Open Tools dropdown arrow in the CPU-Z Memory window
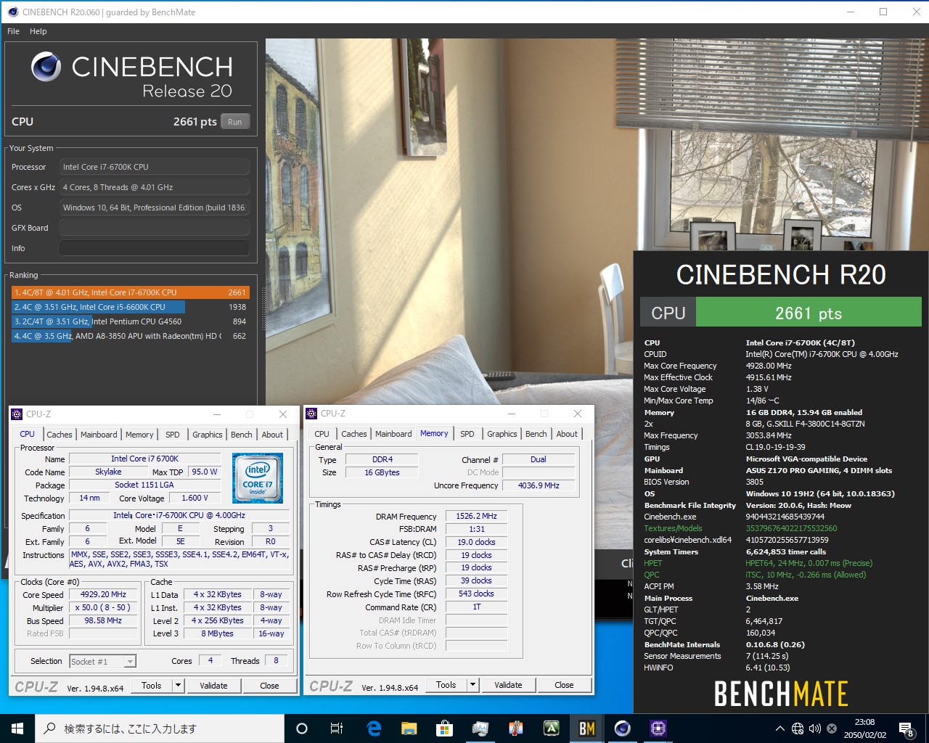Viewport: 929px width, 743px height. 472,684
